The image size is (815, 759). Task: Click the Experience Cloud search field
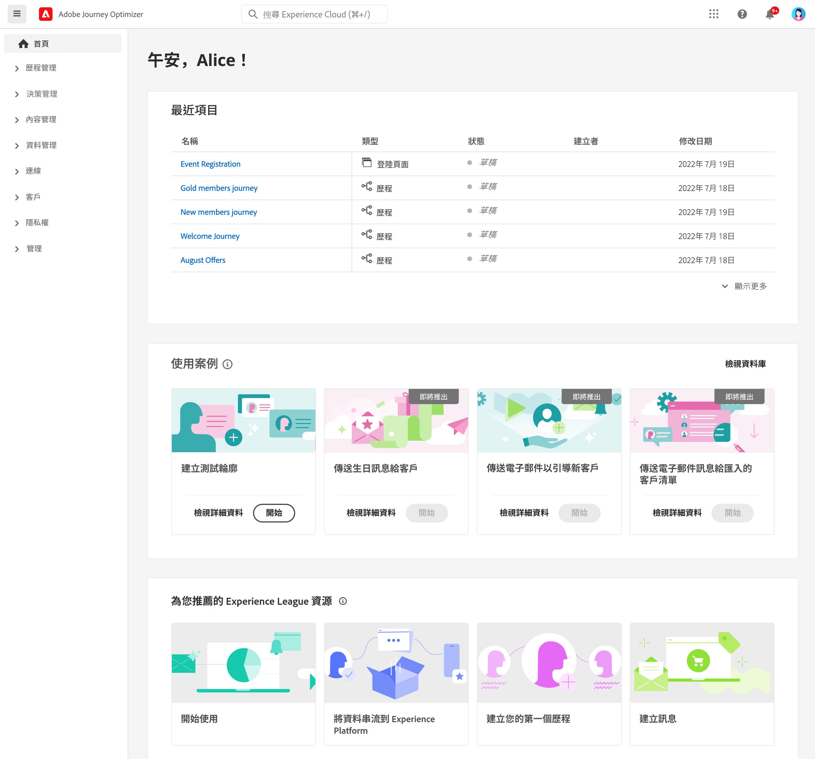click(315, 14)
